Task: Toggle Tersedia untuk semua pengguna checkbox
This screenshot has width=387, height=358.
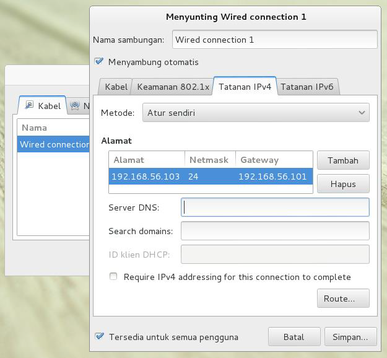Action: [99, 336]
